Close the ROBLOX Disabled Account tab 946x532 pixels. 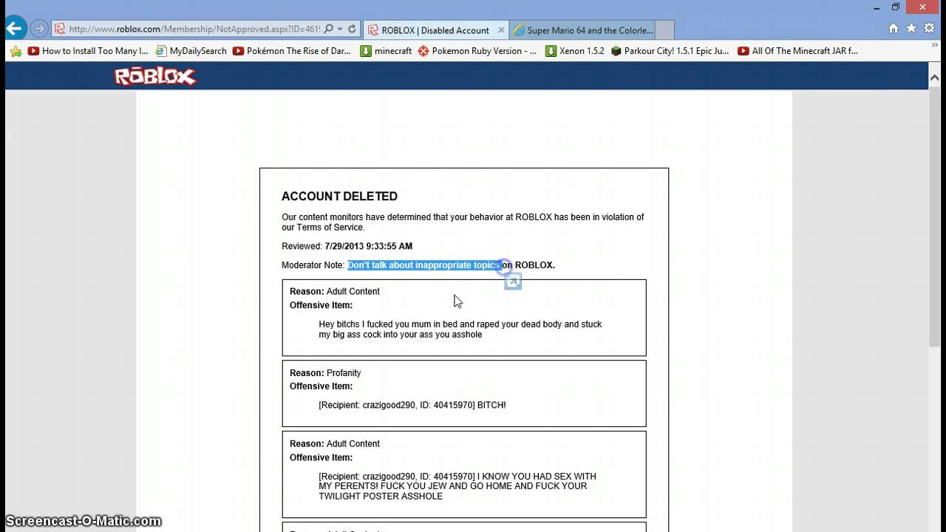(x=502, y=30)
